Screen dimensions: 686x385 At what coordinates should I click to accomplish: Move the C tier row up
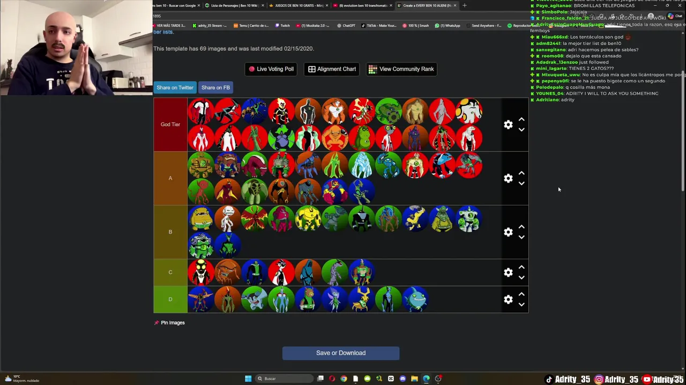tap(521, 267)
